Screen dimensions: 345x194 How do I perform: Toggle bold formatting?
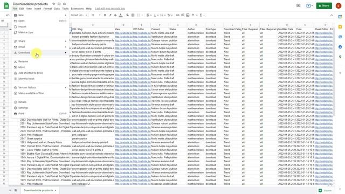pyautogui.click(x=105, y=15)
